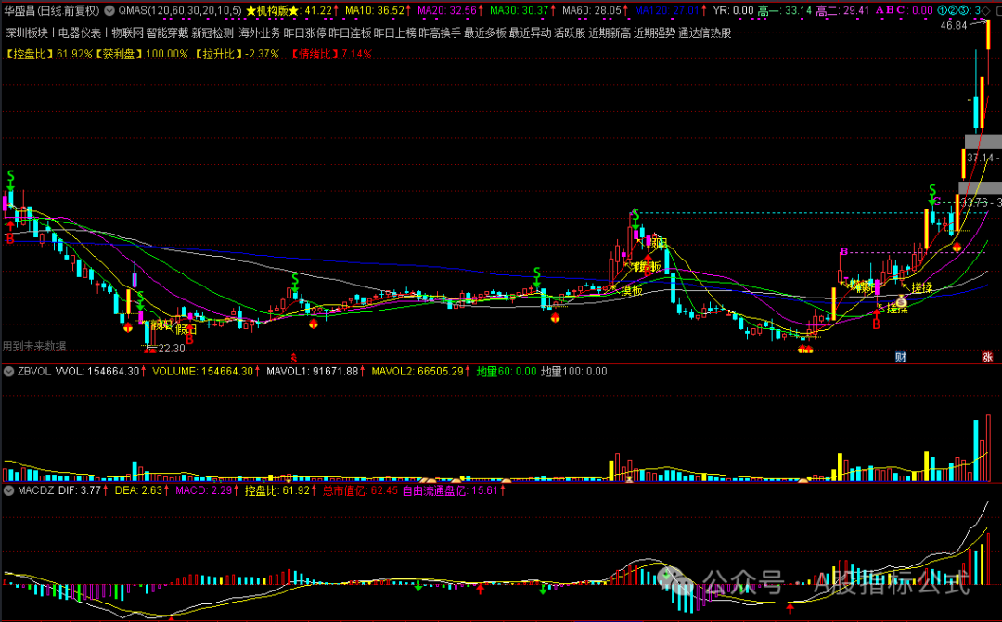Click the ABC: 0.00 readout
Viewport: 1002px width, 622px height.
(x=905, y=11)
